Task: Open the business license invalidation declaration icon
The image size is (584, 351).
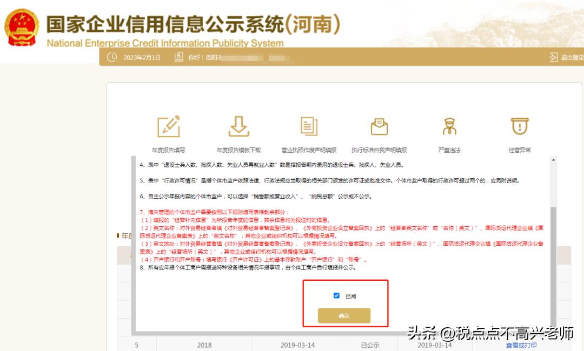Action: pyautogui.click(x=309, y=126)
